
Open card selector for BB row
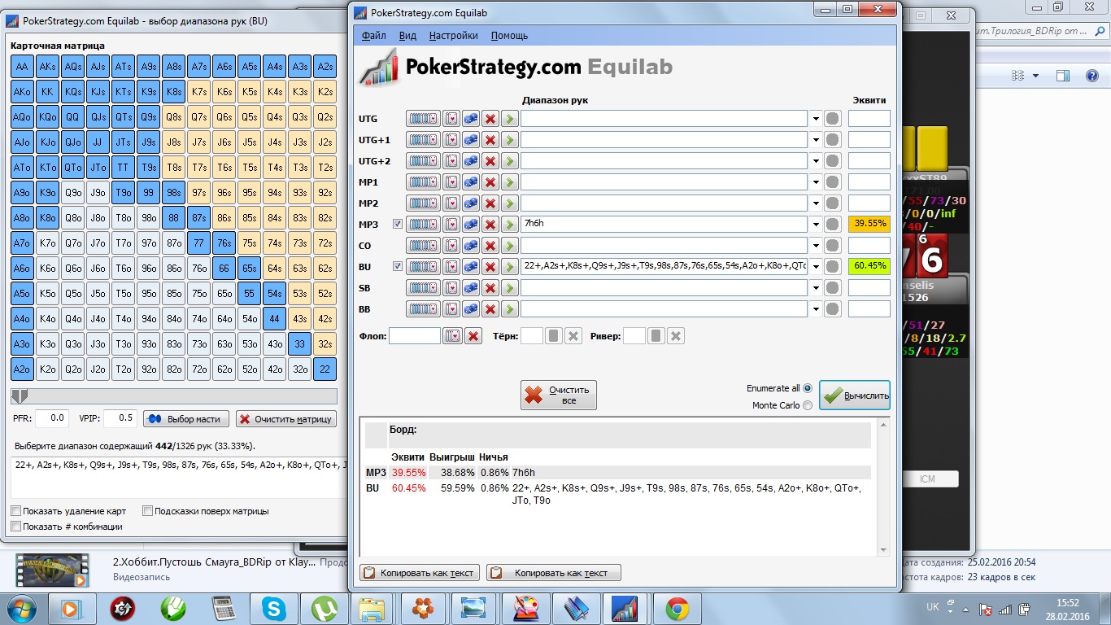click(x=451, y=309)
